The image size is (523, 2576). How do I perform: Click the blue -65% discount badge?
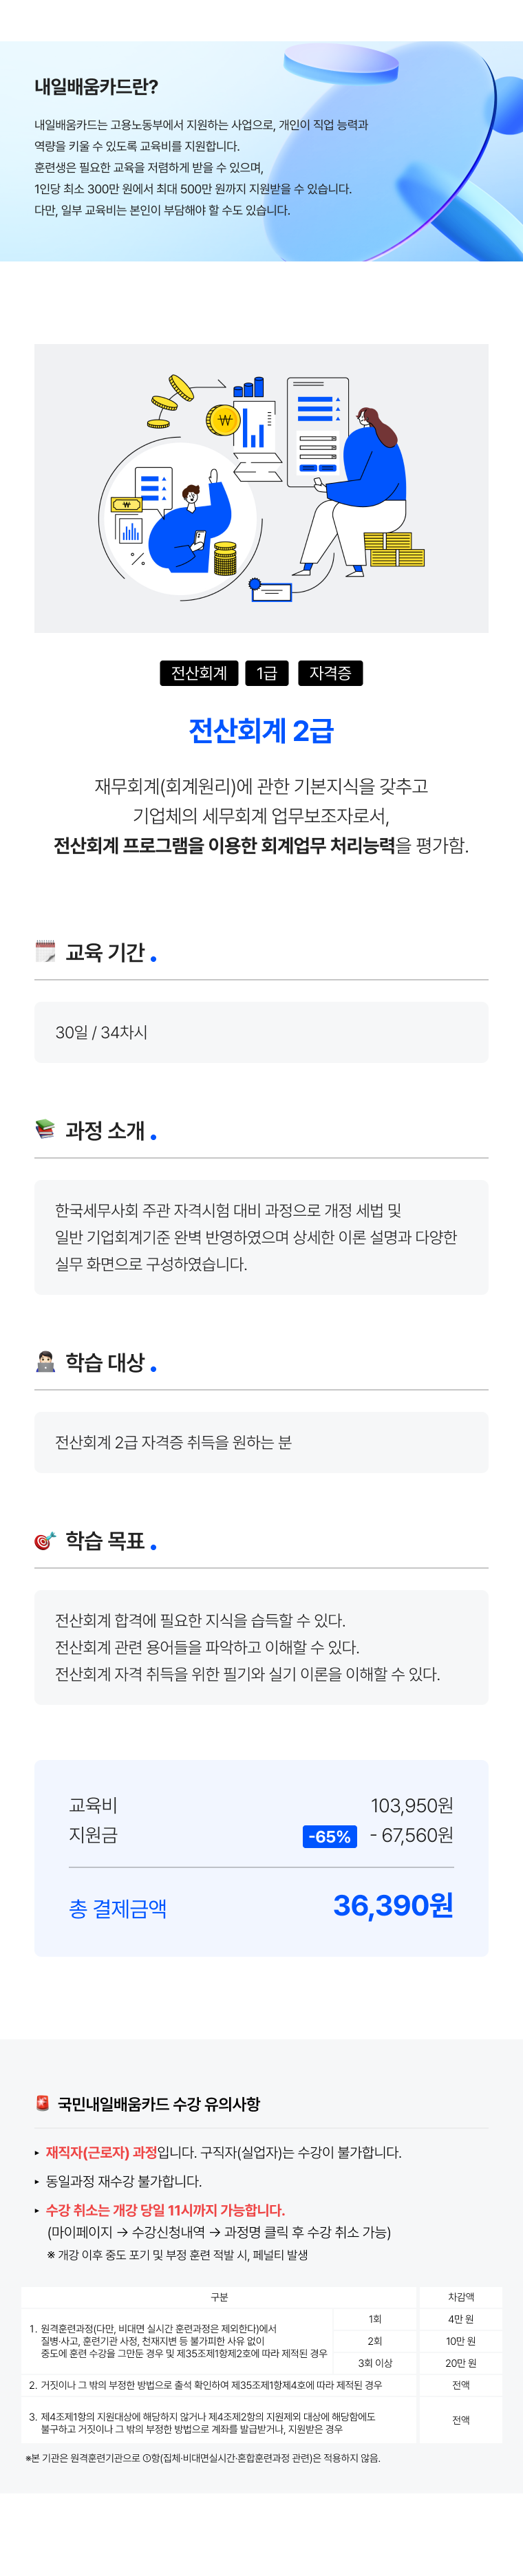[329, 1836]
